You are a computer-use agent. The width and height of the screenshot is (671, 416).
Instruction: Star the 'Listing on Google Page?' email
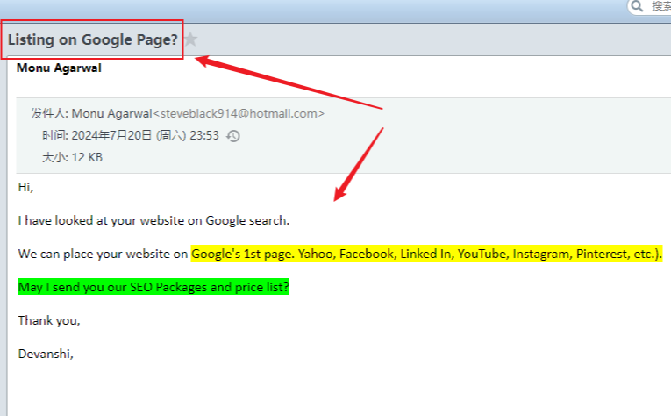pos(191,39)
